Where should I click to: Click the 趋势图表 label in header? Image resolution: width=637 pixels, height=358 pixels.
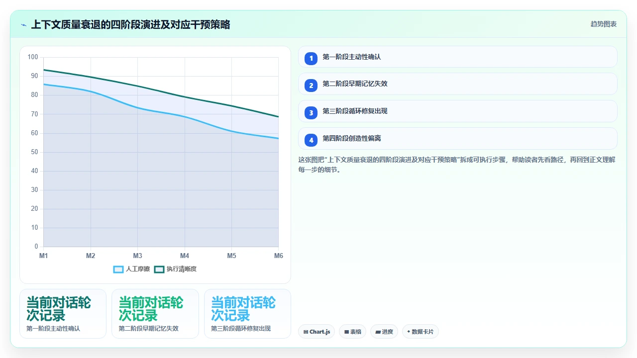tap(604, 24)
